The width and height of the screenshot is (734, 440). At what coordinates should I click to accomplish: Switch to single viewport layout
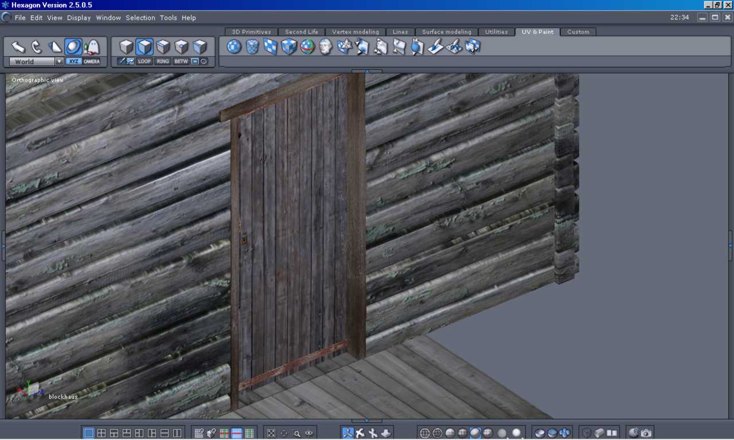coord(89,433)
